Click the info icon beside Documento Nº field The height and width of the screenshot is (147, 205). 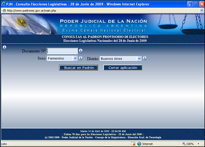coord(81,51)
